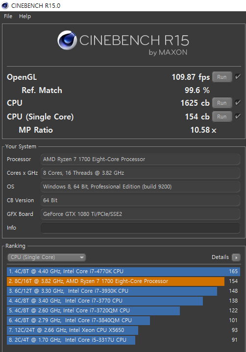246x352 pixels.
Task: Click the GFX Board field showing GeForce GTX 1080 Ti
Action: [x=140, y=214]
